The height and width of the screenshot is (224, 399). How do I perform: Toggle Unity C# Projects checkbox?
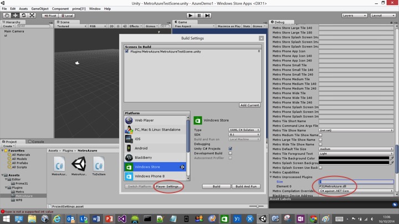pos(231,149)
